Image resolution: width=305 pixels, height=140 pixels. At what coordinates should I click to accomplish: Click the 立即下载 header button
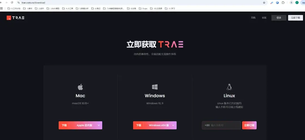pos(295,18)
